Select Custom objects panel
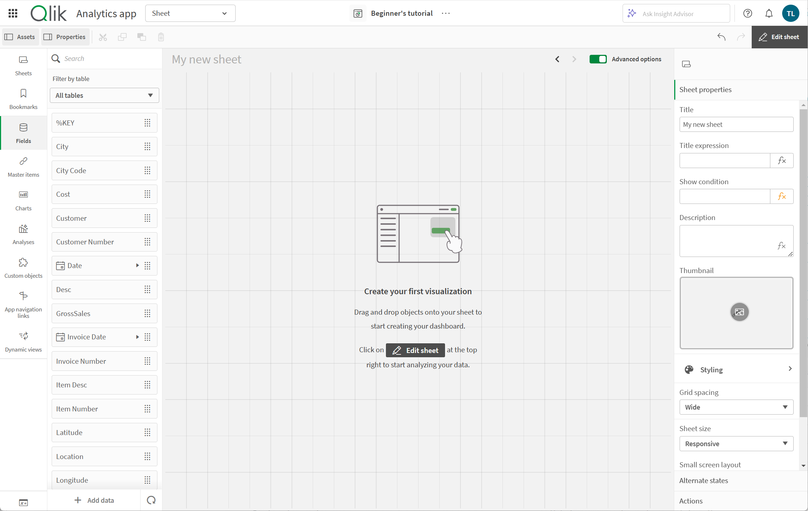Screen dimensions: 808x511 pyautogui.click(x=23, y=267)
